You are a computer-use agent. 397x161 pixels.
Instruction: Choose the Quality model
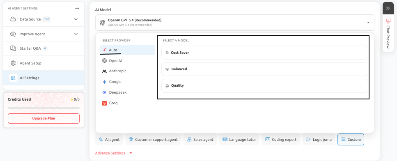click(x=264, y=85)
